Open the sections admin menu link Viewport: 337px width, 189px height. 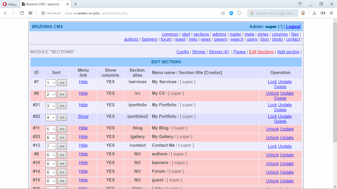pyautogui.click(x=201, y=34)
